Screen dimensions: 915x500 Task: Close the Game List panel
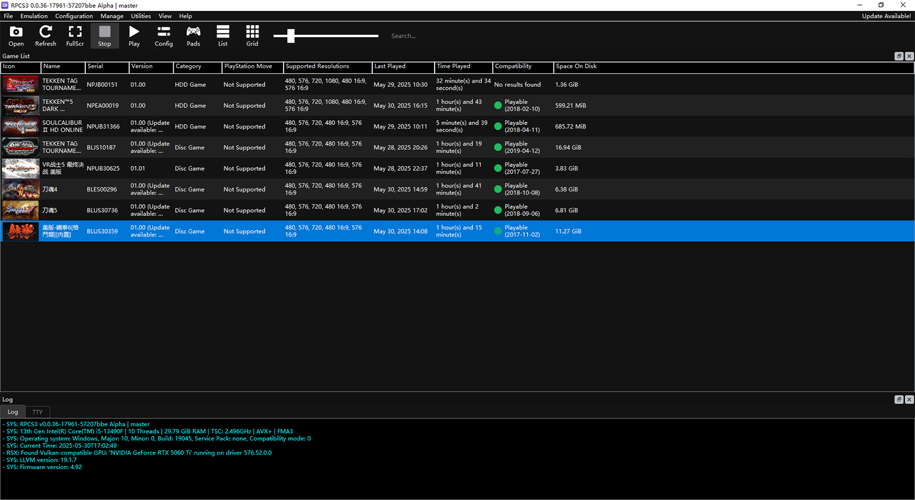click(909, 56)
